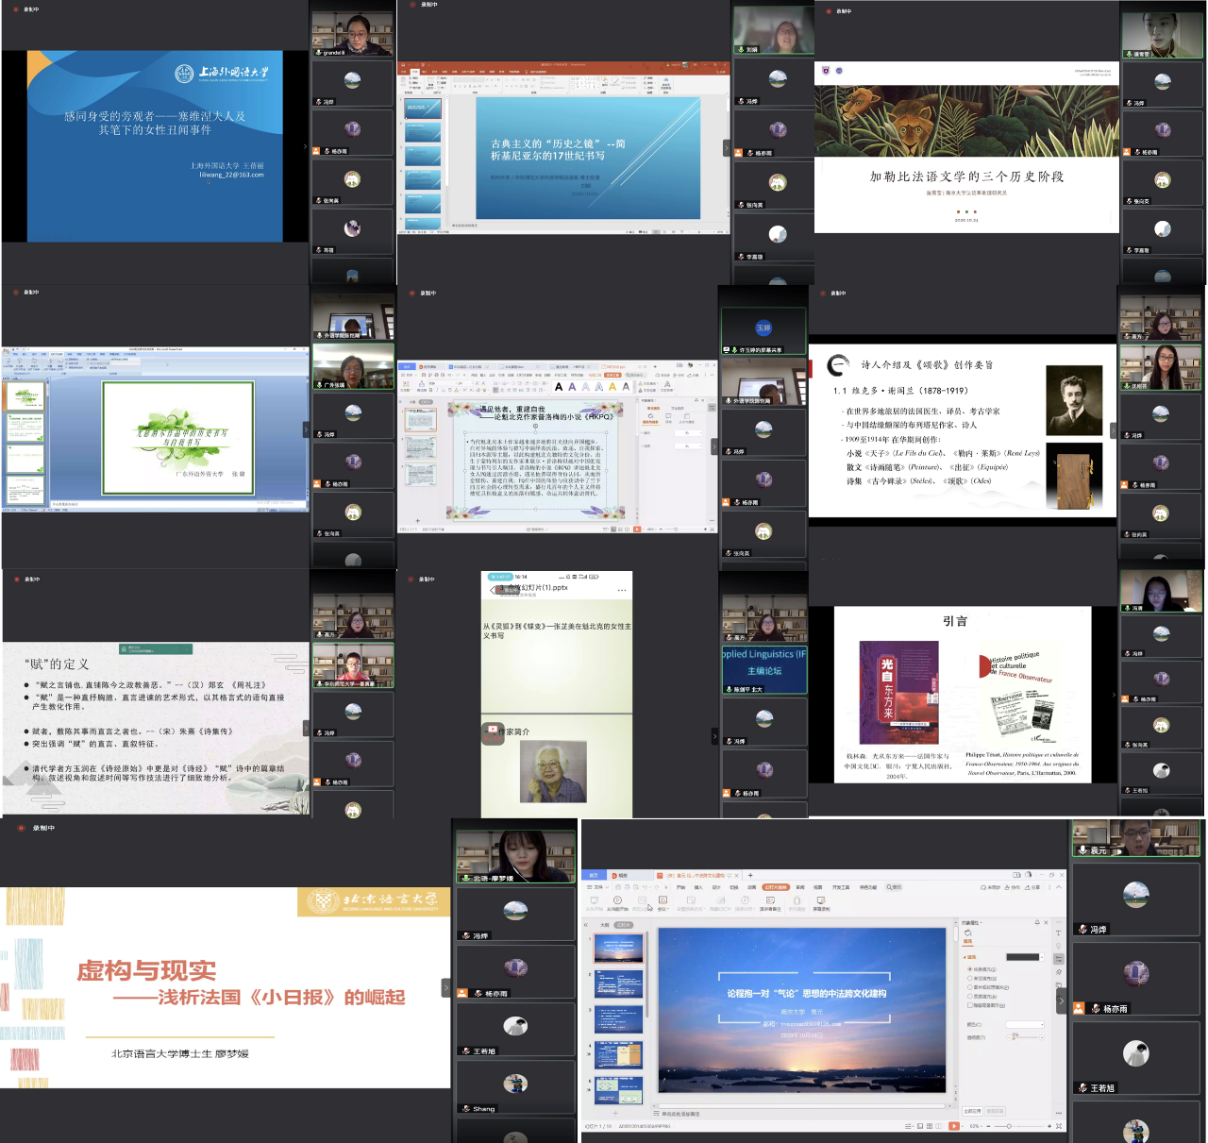1208x1143 pixels.
Task: Pin the 对象属性 properties panel
Action: point(1037,922)
